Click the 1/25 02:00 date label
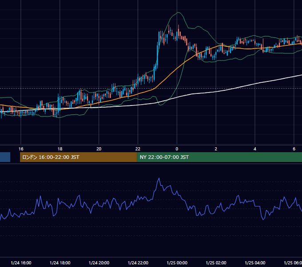302x267 pixels. coord(216,263)
